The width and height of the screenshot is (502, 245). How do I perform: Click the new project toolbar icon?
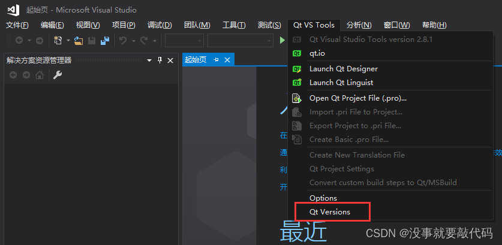click(58, 40)
